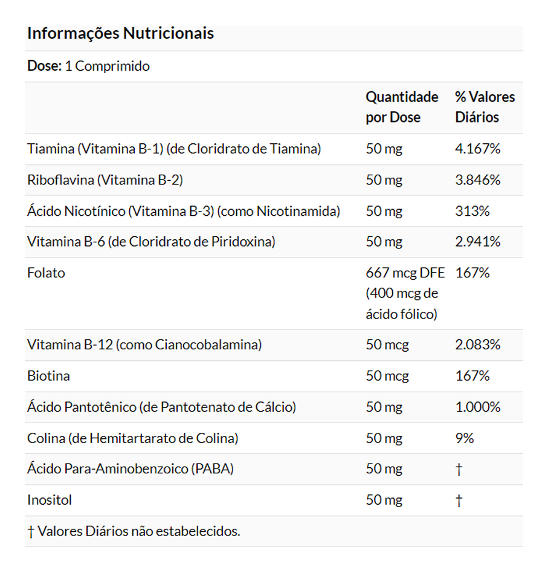Click the Inositol row label
This screenshot has height=573, width=548.
click(x=50, y=500)
